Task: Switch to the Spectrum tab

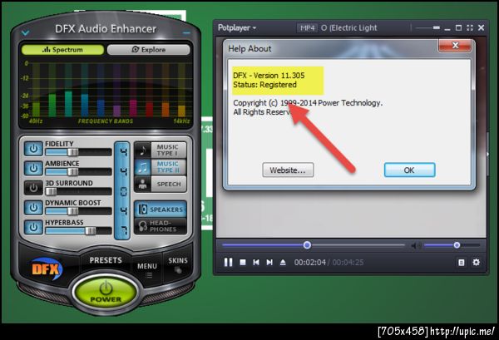Action: click(62, 50)
